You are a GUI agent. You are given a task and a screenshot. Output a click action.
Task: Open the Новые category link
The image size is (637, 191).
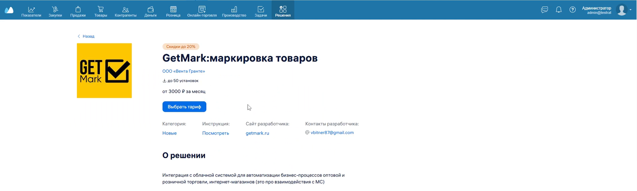169,133
